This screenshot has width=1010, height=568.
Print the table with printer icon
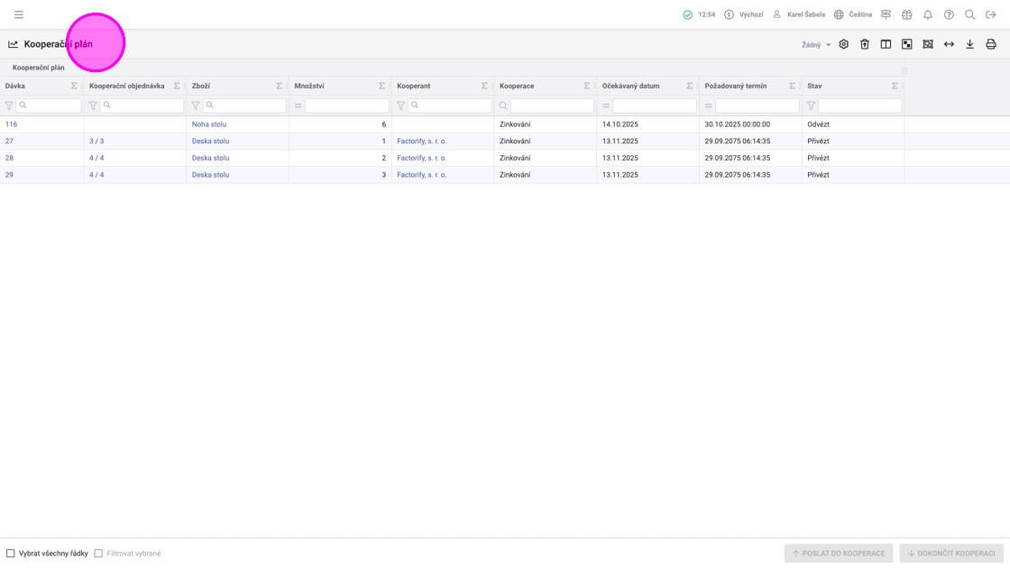pos(990,44)
